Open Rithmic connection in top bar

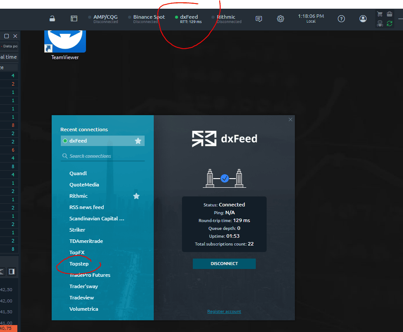pyautogui.click(x=226, y=19)
